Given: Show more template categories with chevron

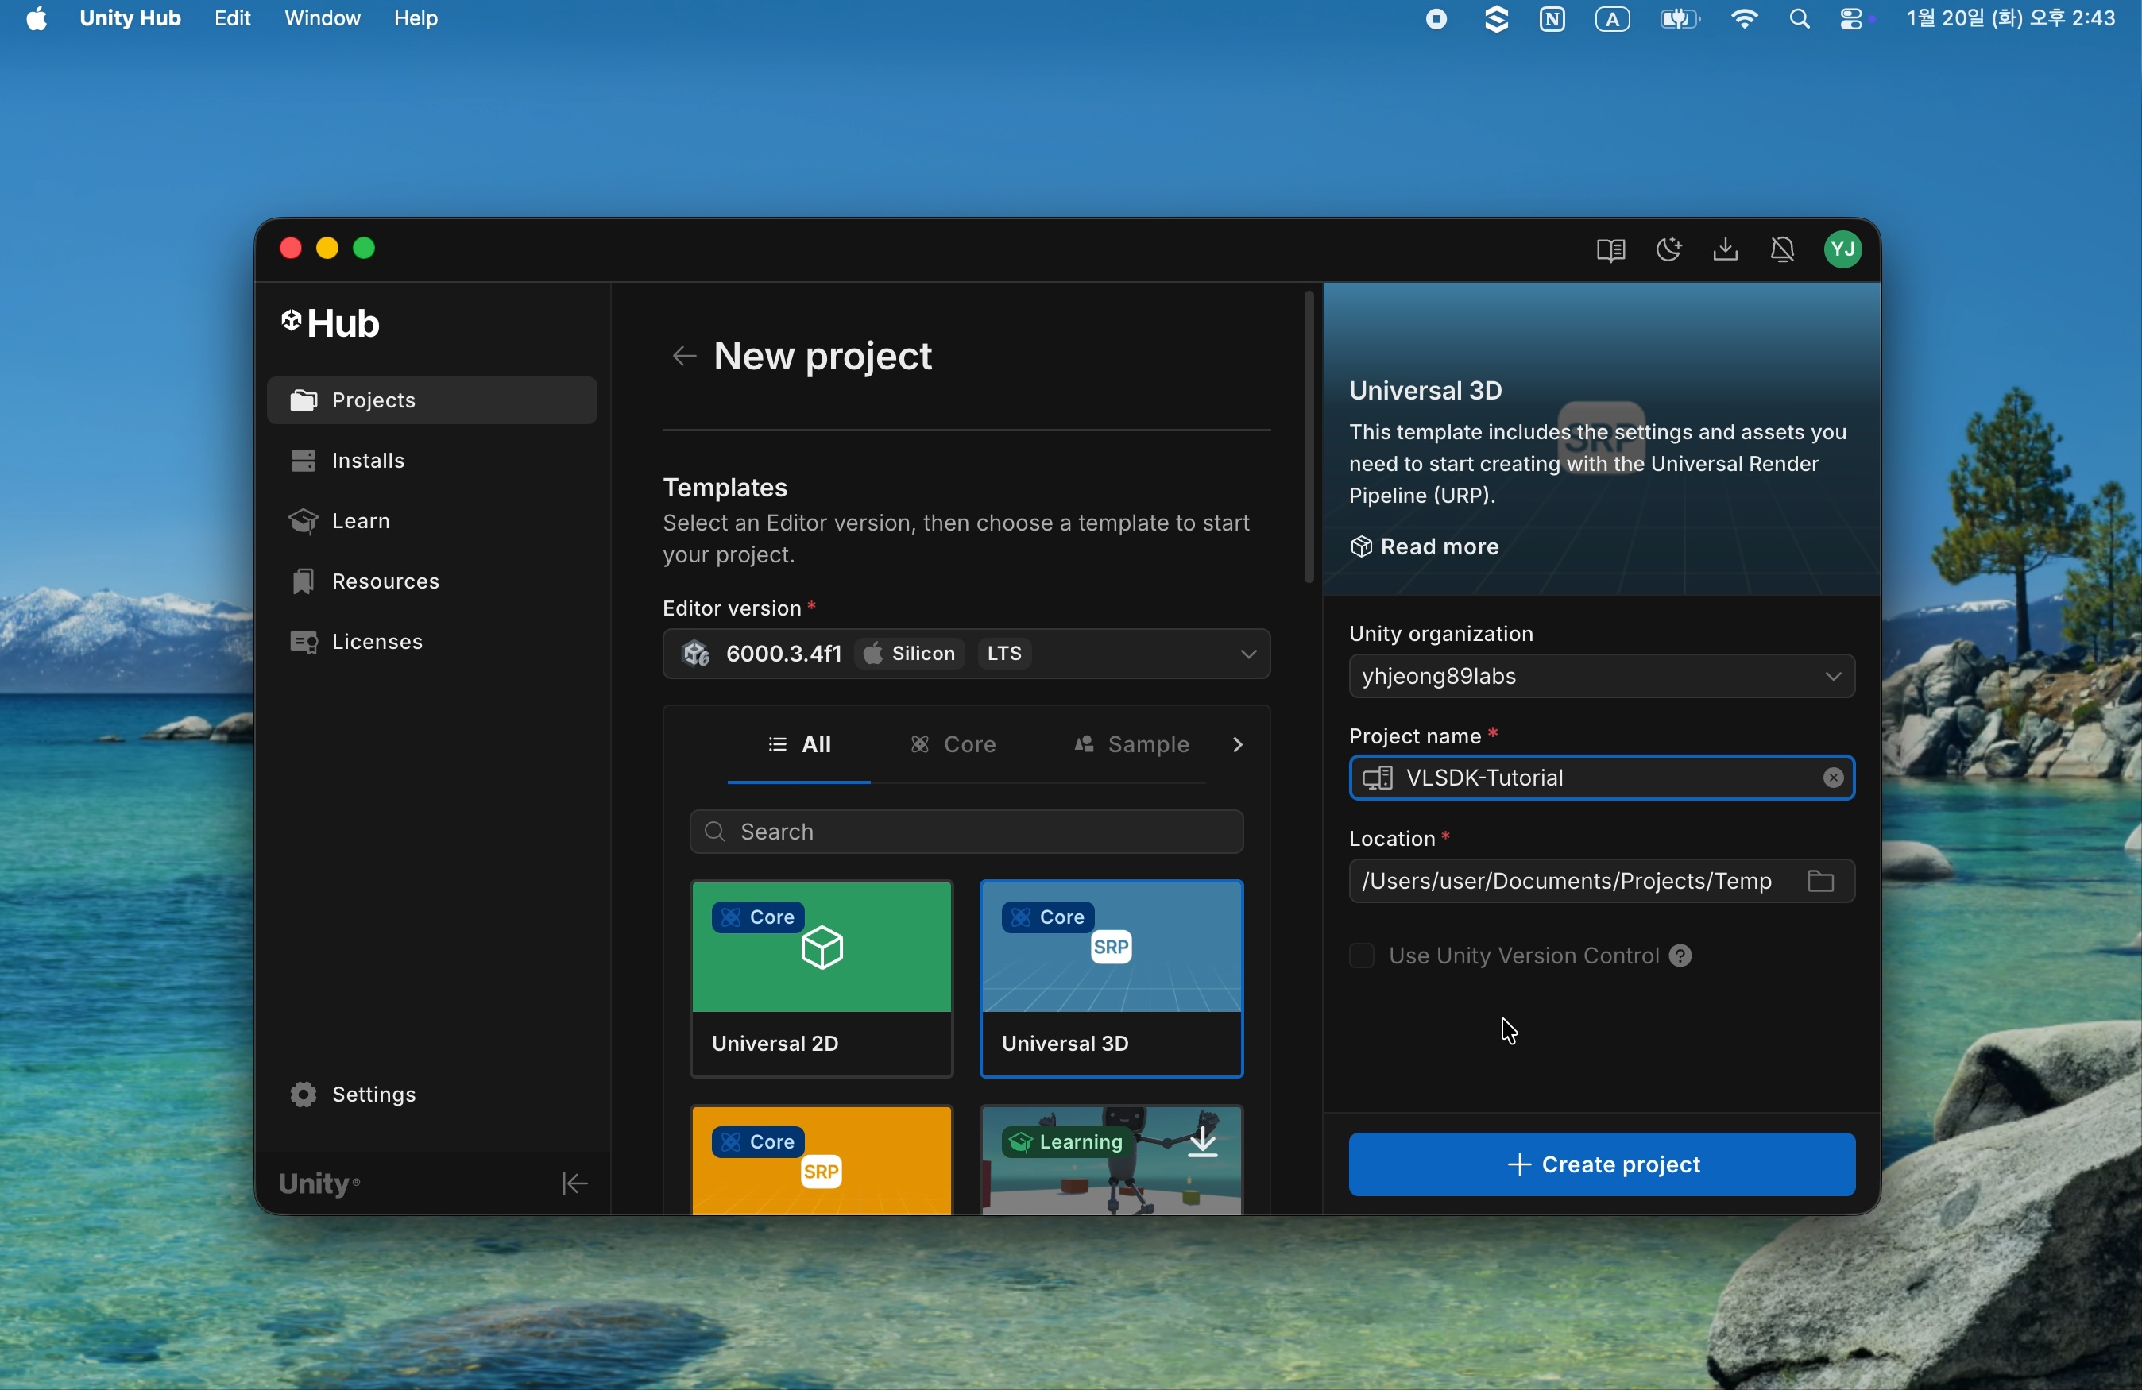Looking at the screenshot, I should 1239,746.
